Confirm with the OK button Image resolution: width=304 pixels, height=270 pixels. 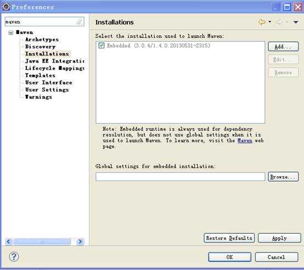coord(230,257)
